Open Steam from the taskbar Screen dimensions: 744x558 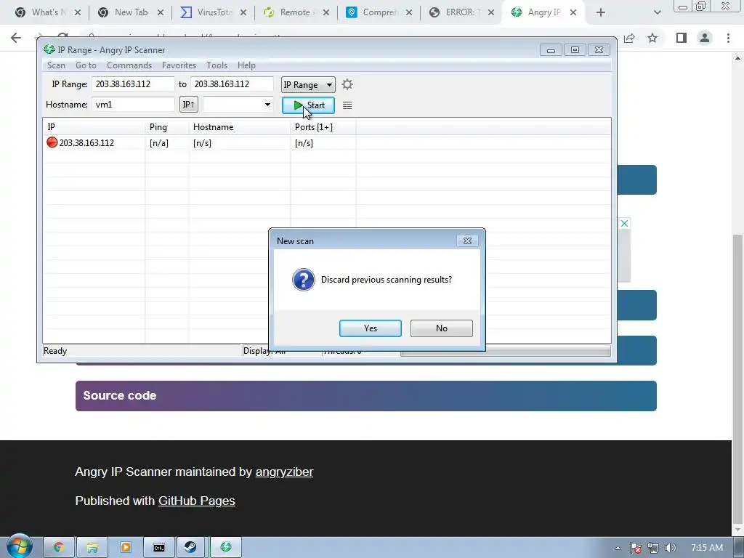click(191, 548)
